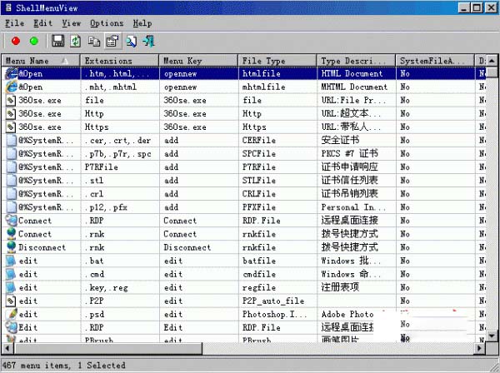Viewport: 500px width, 373px height.
Task: Open the File menu
Action: tap(14, 23)
